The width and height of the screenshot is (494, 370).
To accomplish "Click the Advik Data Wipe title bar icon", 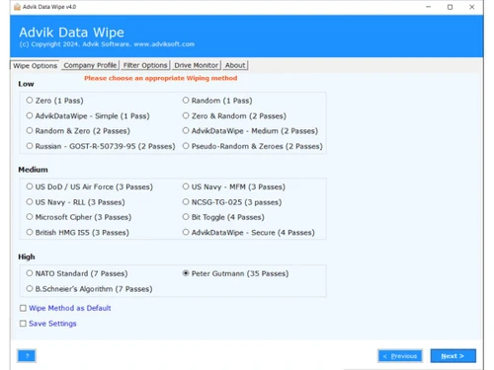I will pos(17,7).
